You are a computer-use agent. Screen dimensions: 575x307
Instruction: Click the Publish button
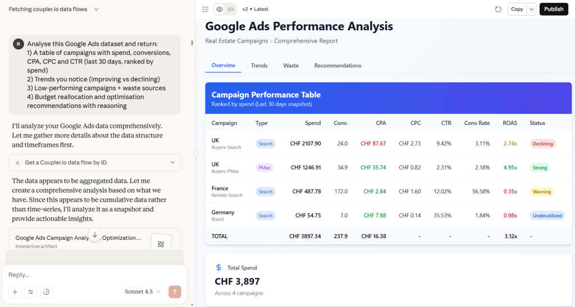coord(554,9)
